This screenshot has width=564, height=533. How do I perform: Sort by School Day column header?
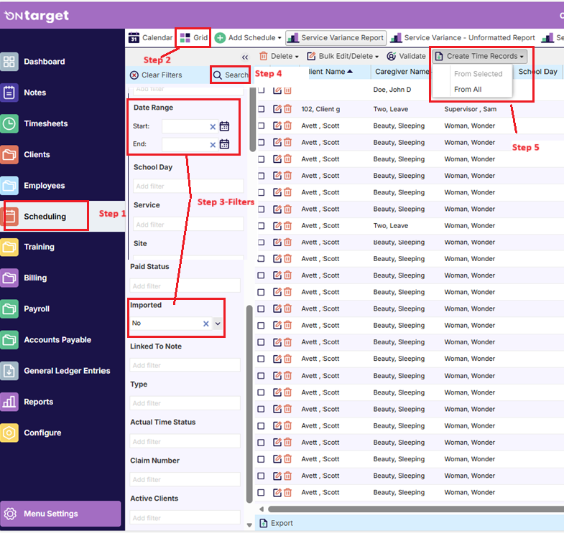pyautogui.click(x=537, y=72)
